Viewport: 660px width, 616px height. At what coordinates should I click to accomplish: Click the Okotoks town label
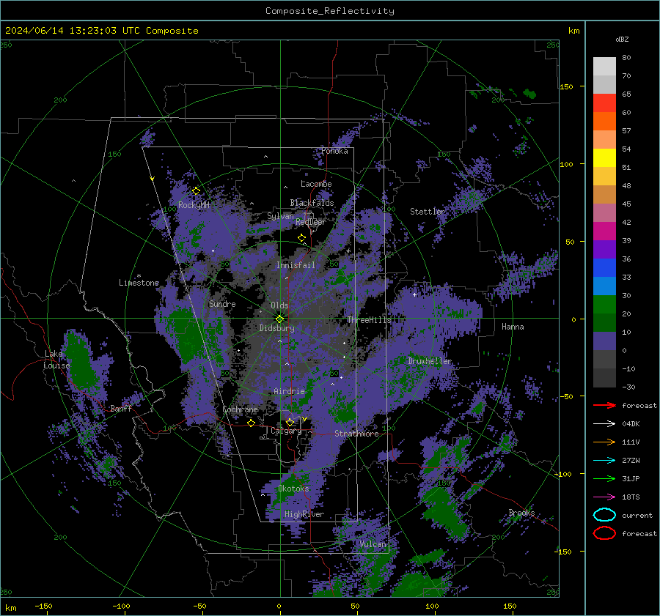[x=293, y=489]
